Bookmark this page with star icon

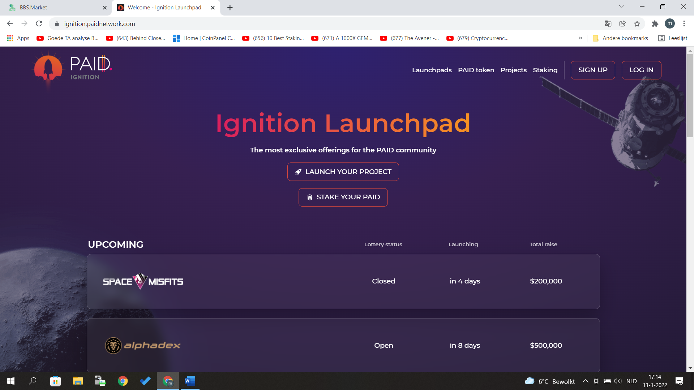tap(637, 24)
